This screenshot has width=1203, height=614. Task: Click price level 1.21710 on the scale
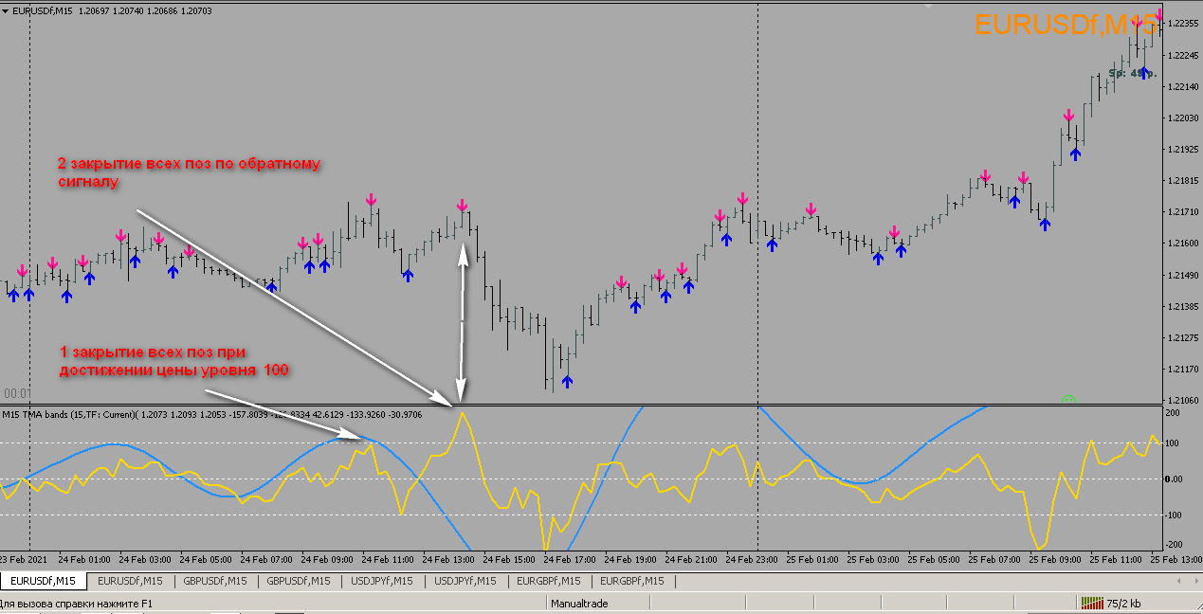click(x=1183, y=211)
